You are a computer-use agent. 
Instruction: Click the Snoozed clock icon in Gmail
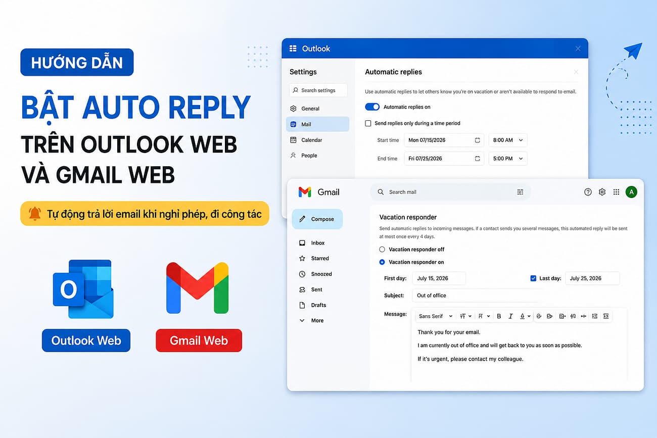coord(302,274)
